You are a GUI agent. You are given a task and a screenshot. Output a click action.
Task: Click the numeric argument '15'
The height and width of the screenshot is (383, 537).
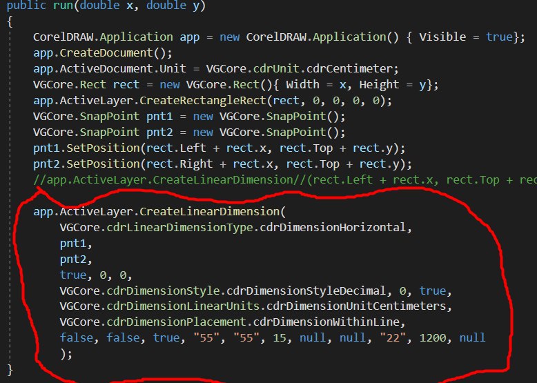280,337
